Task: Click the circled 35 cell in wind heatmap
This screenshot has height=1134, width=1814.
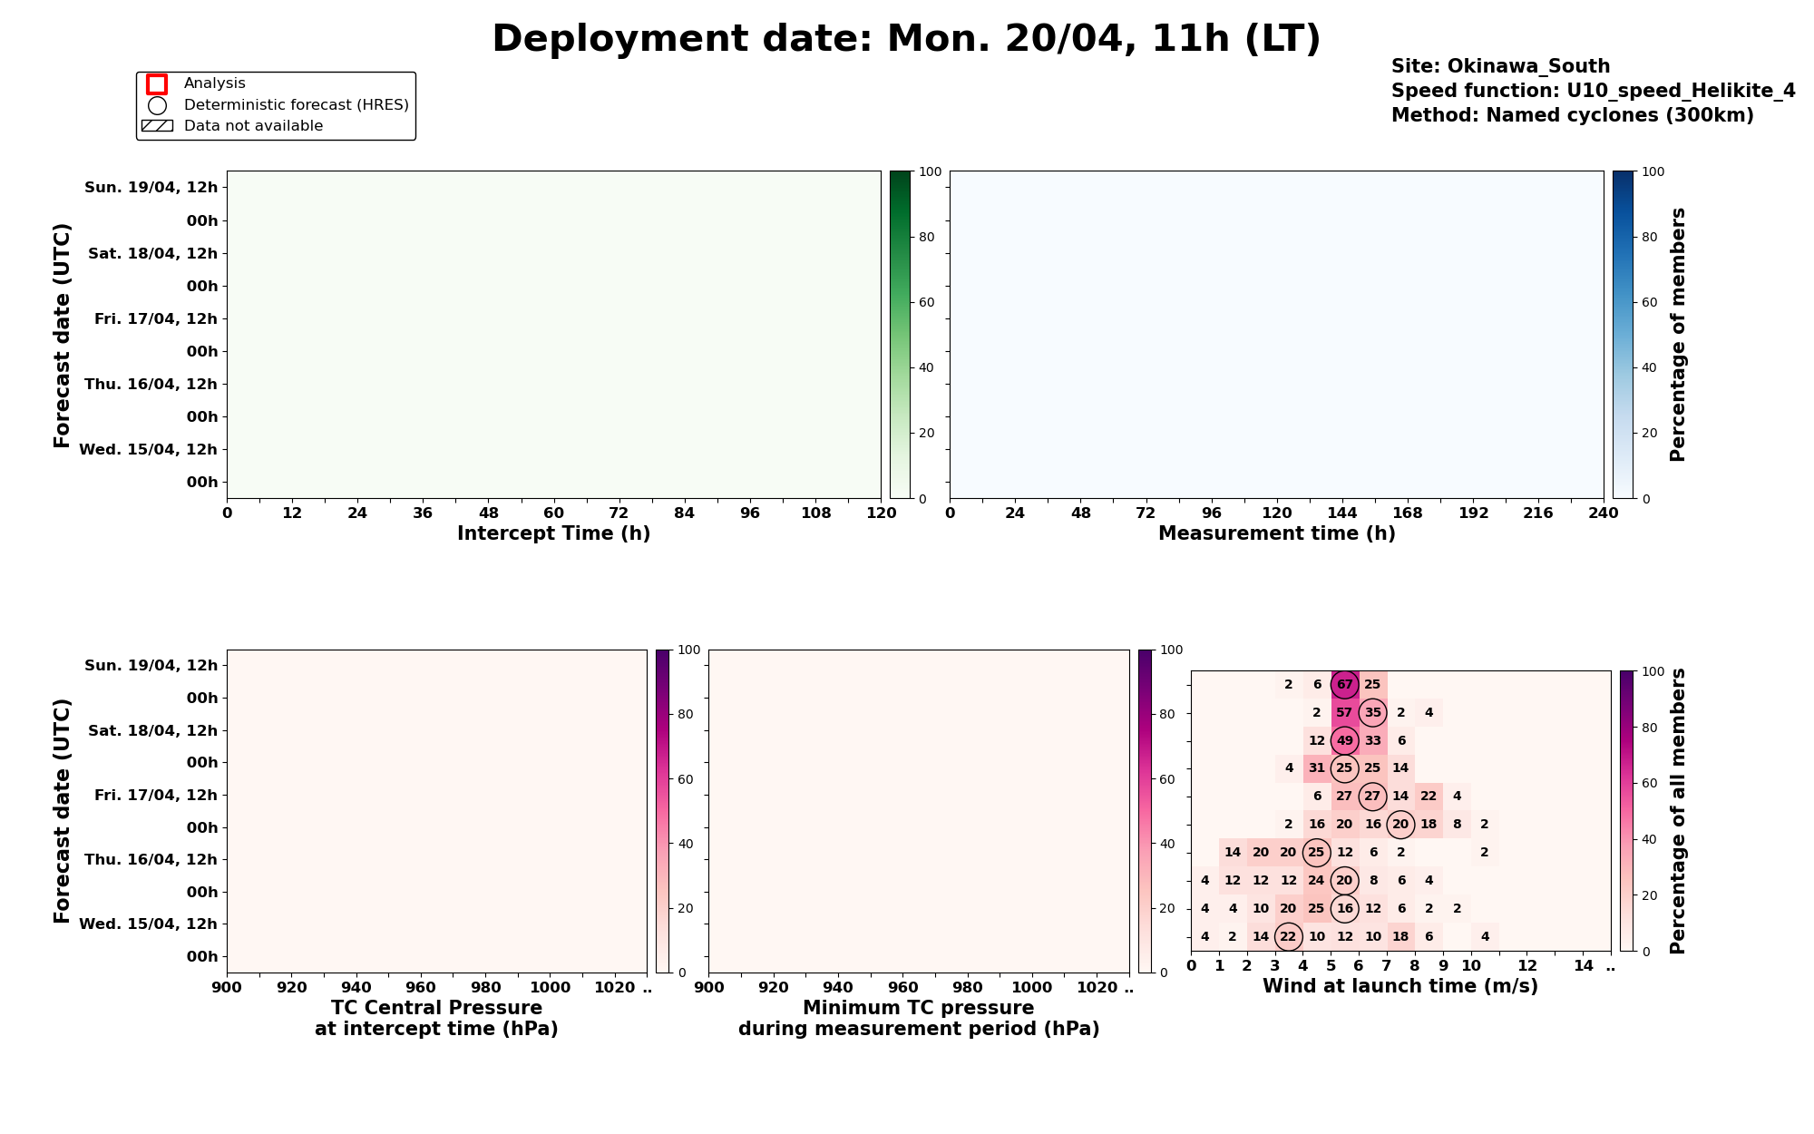Action: (x=1372, y=712)
